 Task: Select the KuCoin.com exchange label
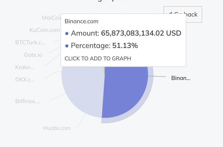pyautogui.click(x=45, y=30)
